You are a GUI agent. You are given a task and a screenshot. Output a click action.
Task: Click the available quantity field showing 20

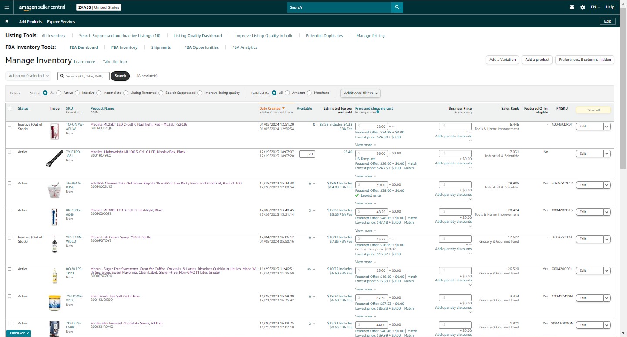coord(307,154)
